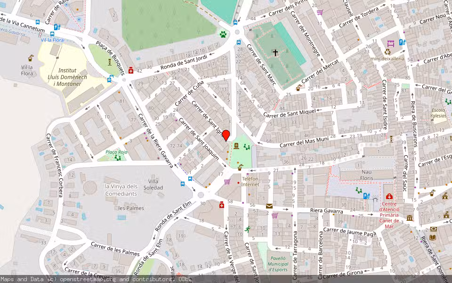This screenshot has width=452, height=283.
Task: Click the Telèfon Internet shop label
Action: tap(250, 181)
